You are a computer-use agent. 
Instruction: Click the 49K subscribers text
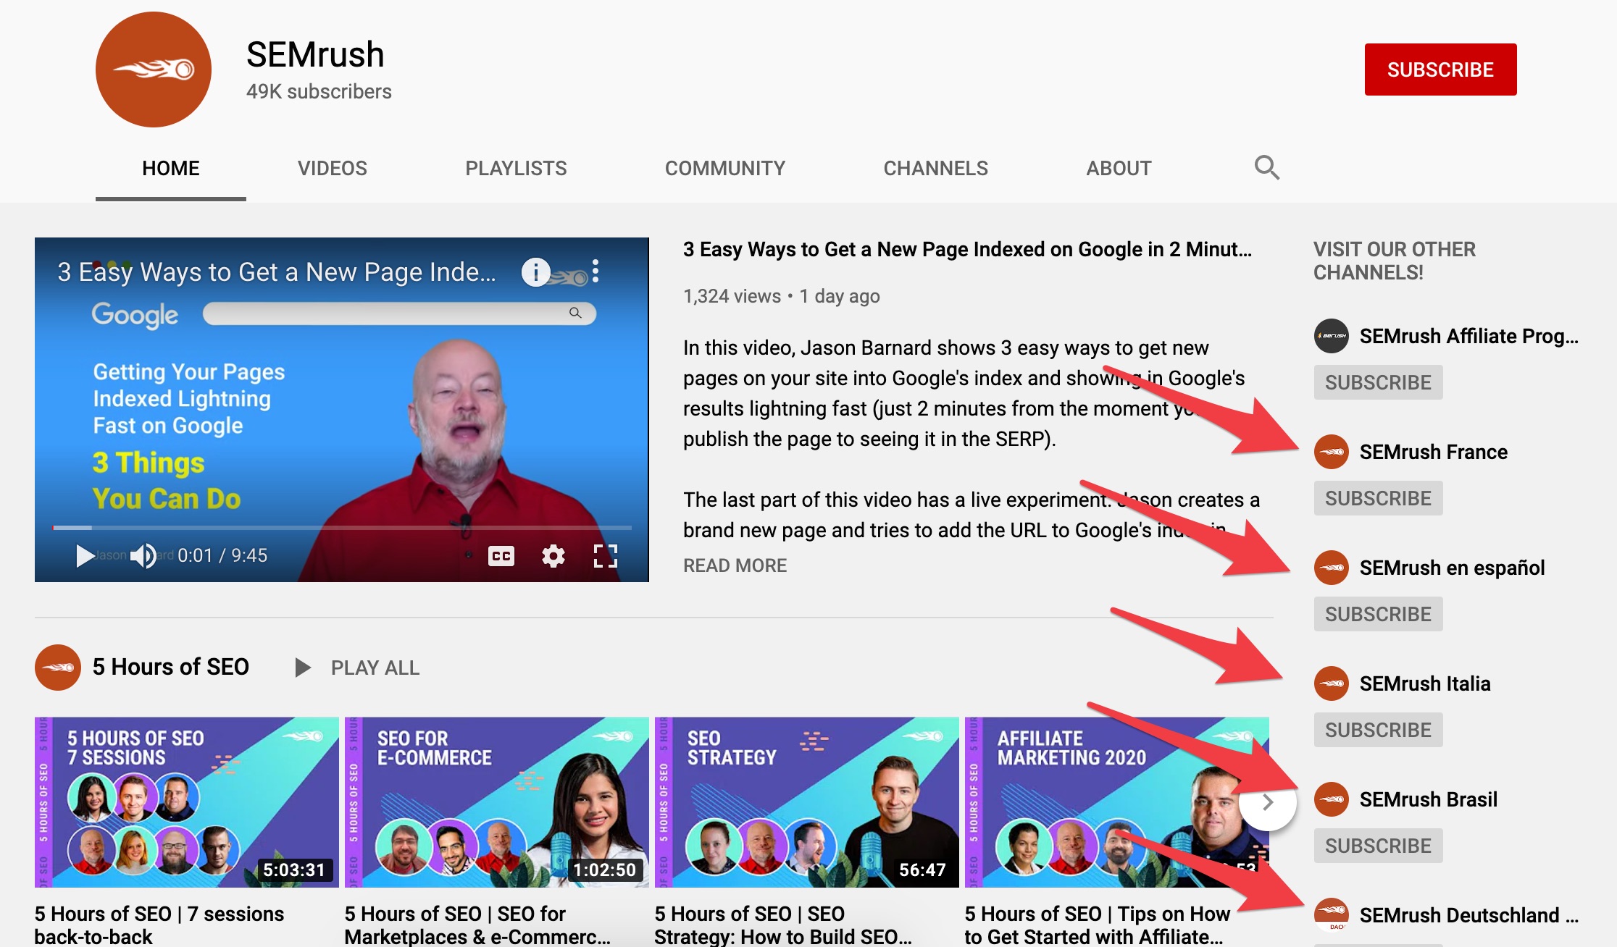coord(319,91)
